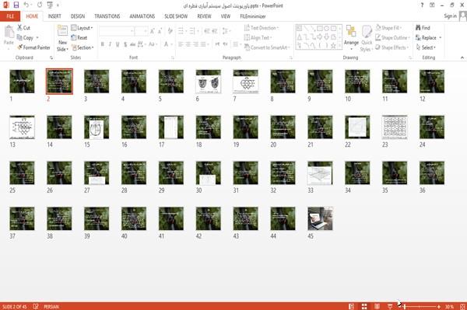The image size is (467, 310).
Task: Toggle Strikethrough formatting
Action: (x=133, y=44)
